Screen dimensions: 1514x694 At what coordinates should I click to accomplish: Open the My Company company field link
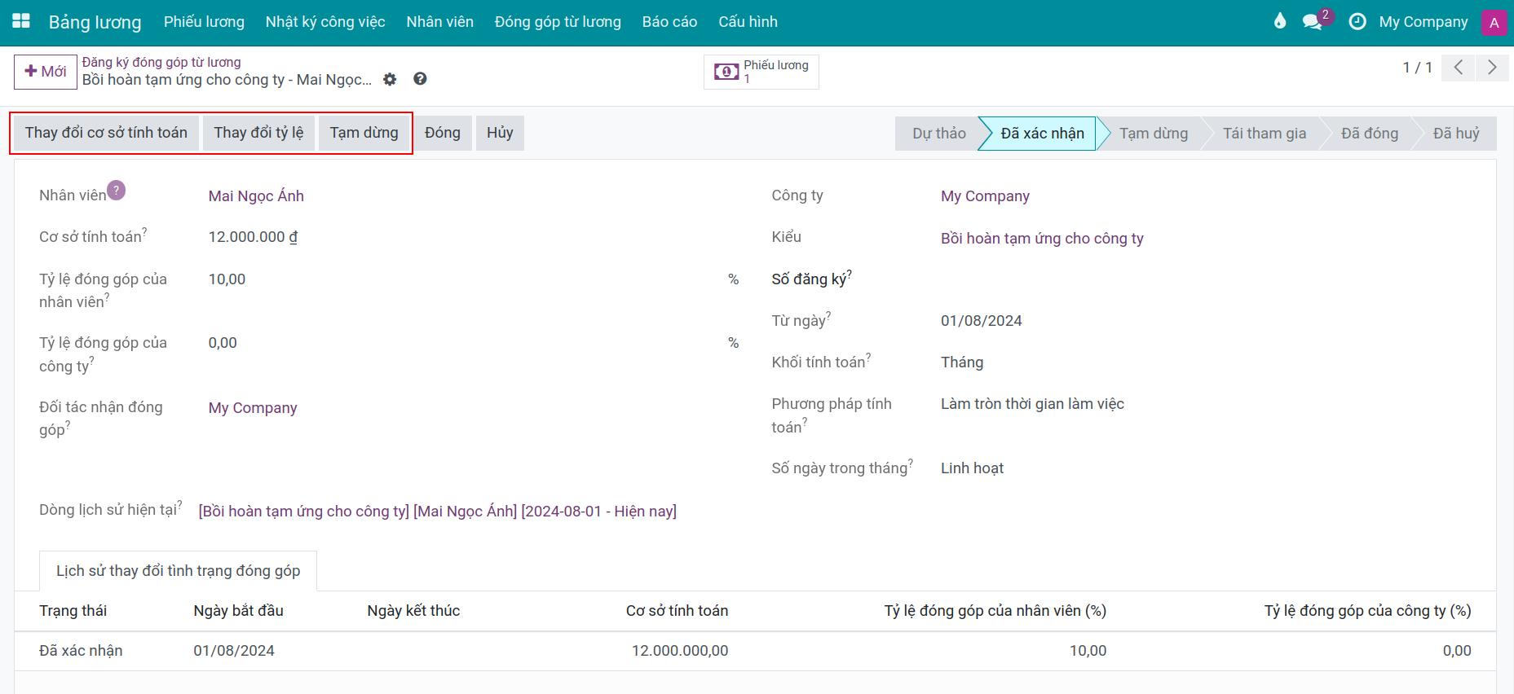point(985,196)
